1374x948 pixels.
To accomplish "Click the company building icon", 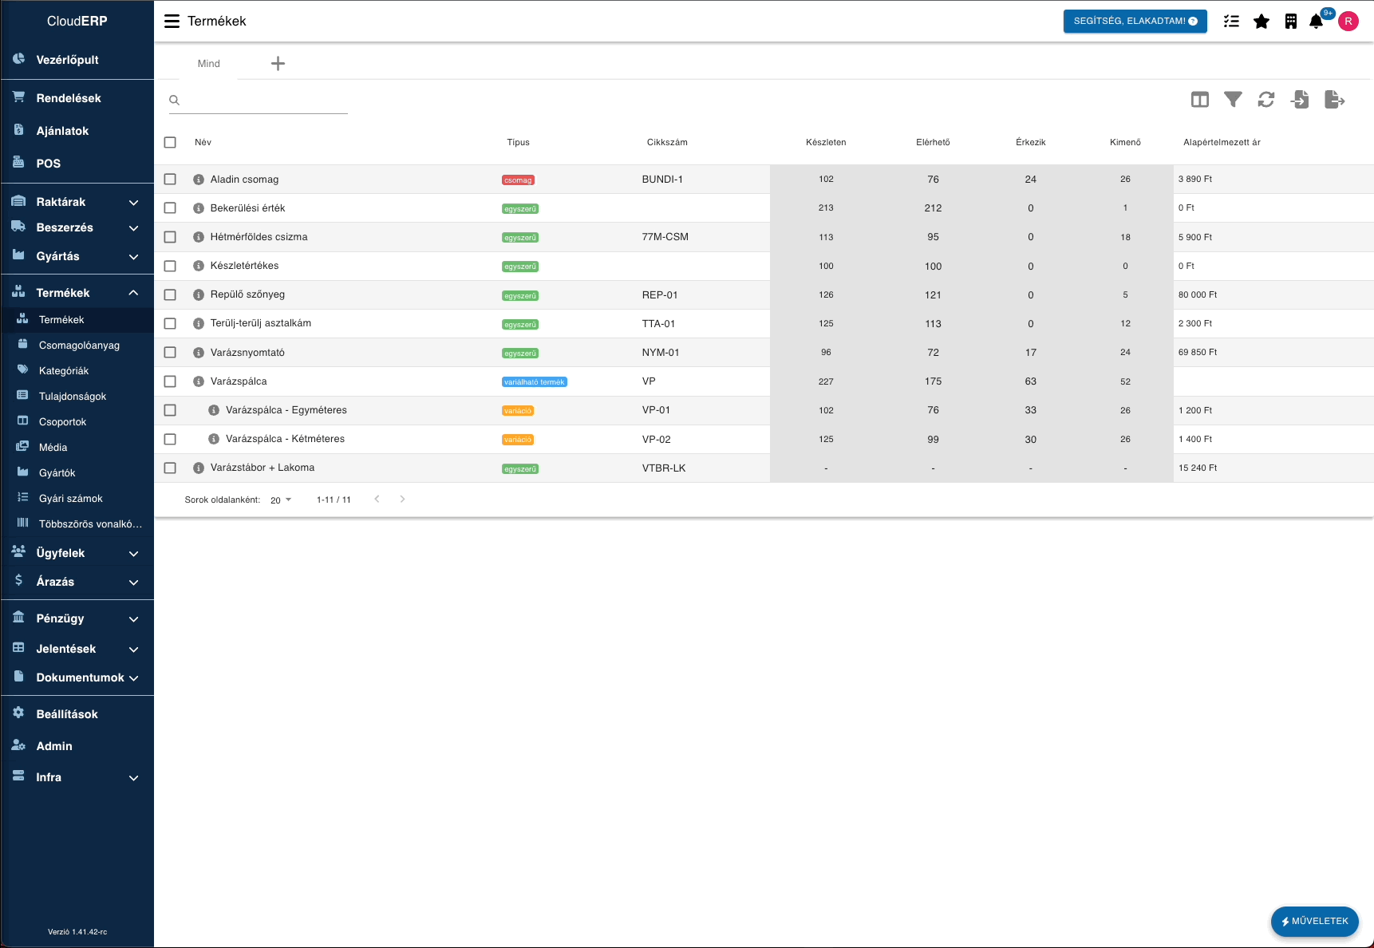I will (1291, 22).
